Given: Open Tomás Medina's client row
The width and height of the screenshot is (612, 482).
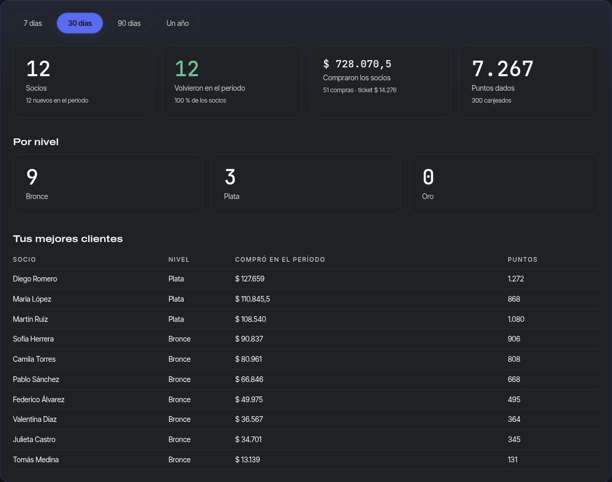Looking at the screenshot, I should point(306,459).
